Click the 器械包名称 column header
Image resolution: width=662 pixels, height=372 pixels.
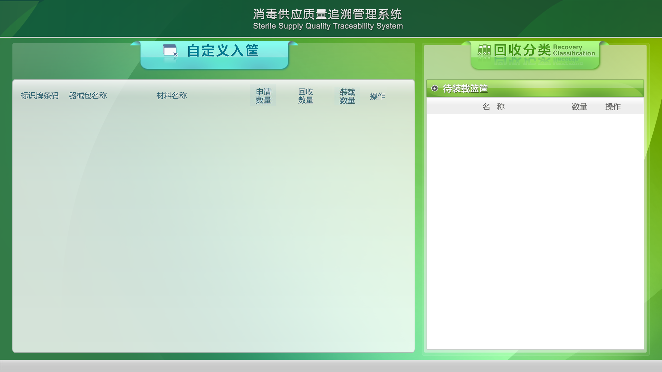[x=88, y=96]
